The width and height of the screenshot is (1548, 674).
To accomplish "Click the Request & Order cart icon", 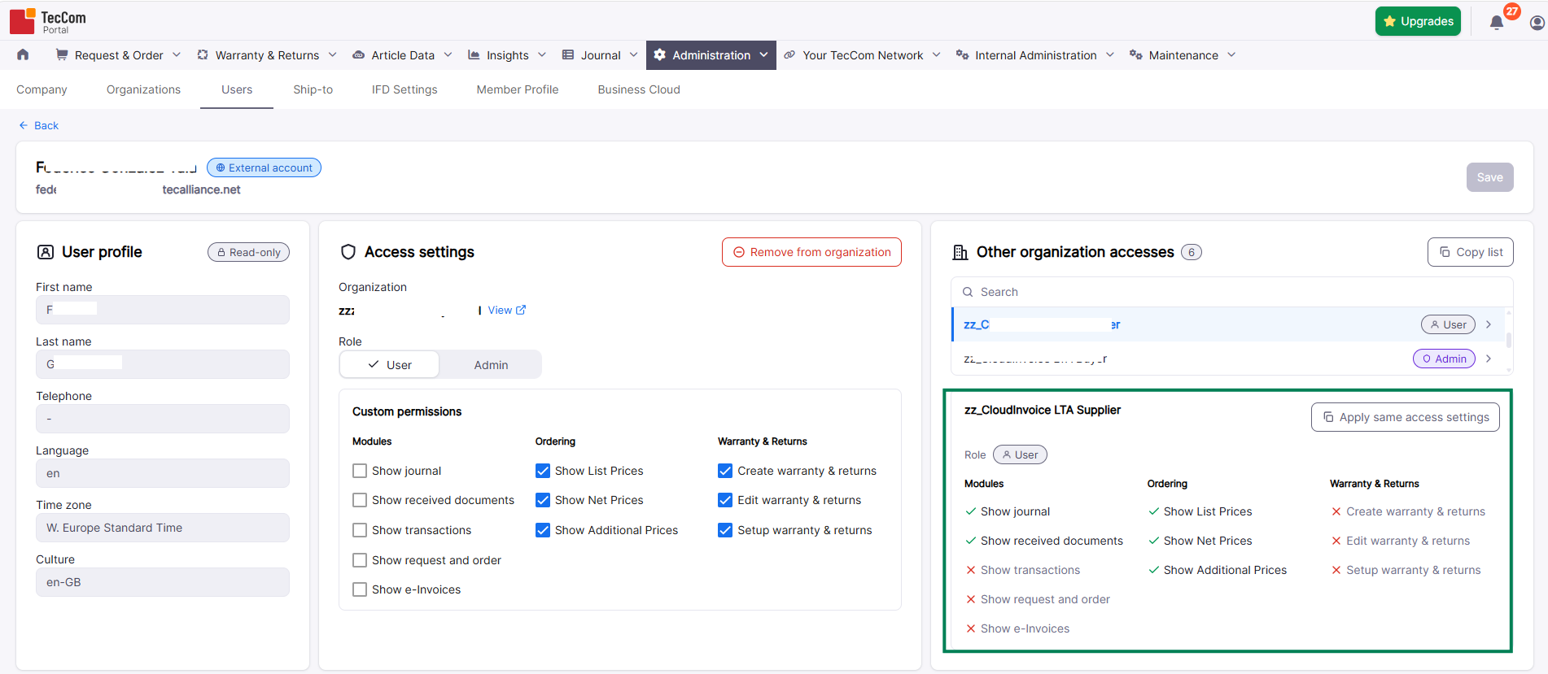I will click(x=61, y=54).
